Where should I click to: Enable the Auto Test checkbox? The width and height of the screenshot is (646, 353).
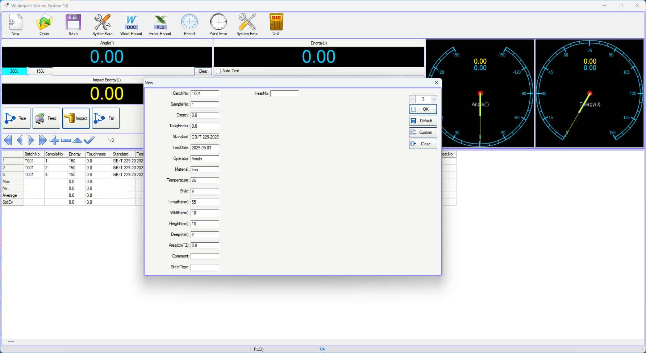tap(218, 71)
